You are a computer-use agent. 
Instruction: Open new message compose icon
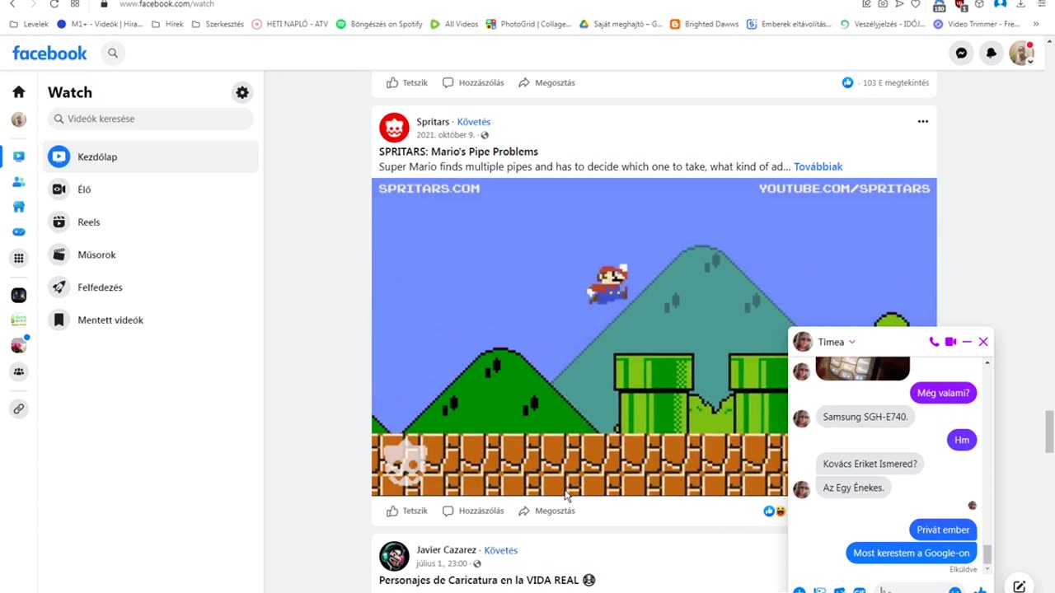click(1020, 586)
